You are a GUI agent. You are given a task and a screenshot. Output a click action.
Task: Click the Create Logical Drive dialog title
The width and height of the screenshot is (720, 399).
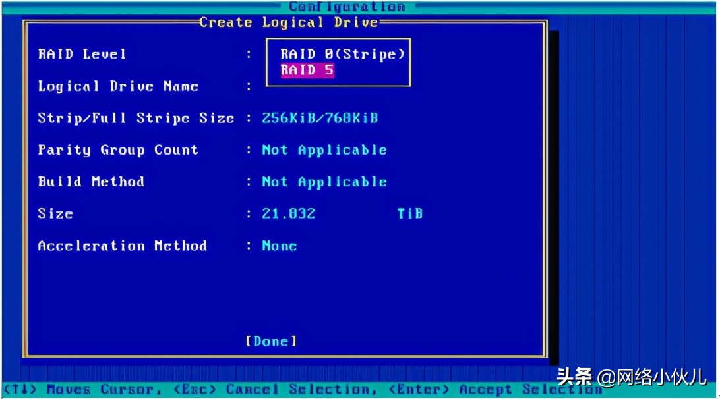tap(288, 22)
